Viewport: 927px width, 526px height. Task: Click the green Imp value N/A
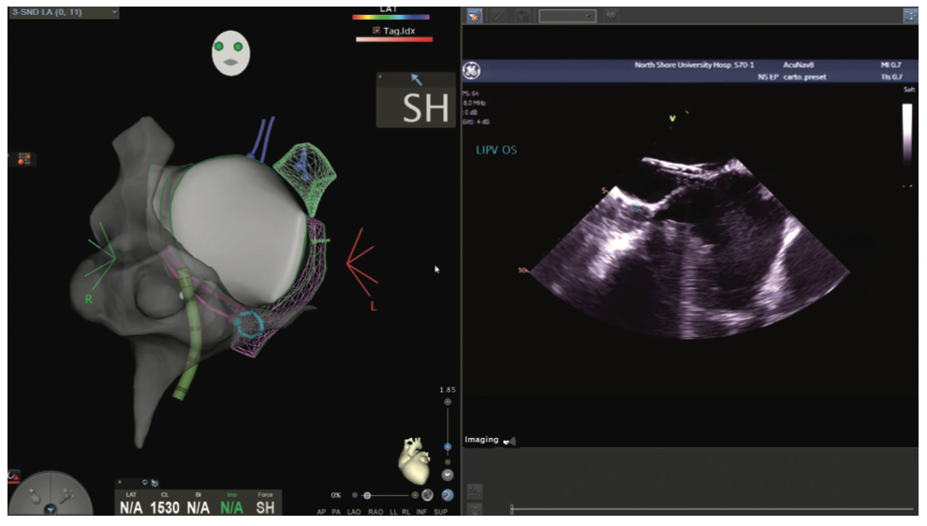pyautogui.click(x=232, y=507)
